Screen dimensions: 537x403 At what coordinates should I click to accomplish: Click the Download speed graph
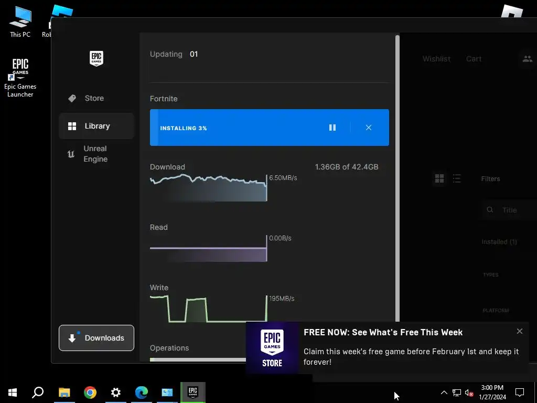(209, 188)
